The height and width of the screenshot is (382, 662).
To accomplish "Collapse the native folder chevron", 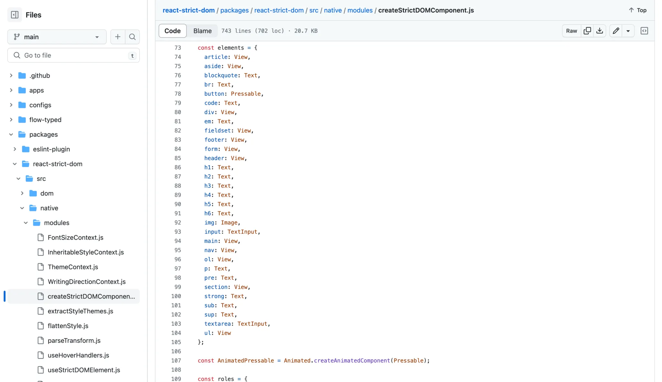I will [22, 208].
